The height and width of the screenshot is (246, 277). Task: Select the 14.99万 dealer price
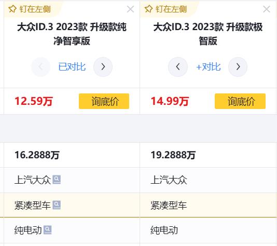(x=170, y=101)
